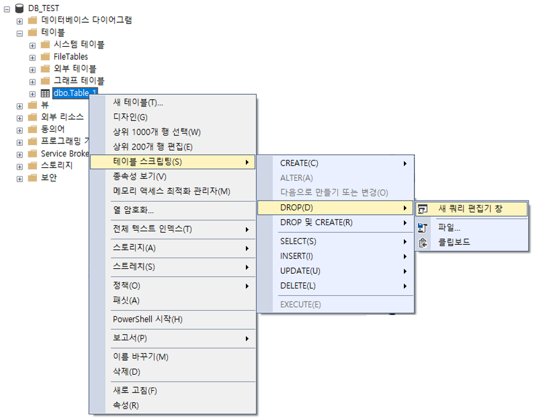The width and height of the screenshot is (533, 419).
Task: Choose 새 쿼리 편집기 창 option
Action: click(472, 209)
